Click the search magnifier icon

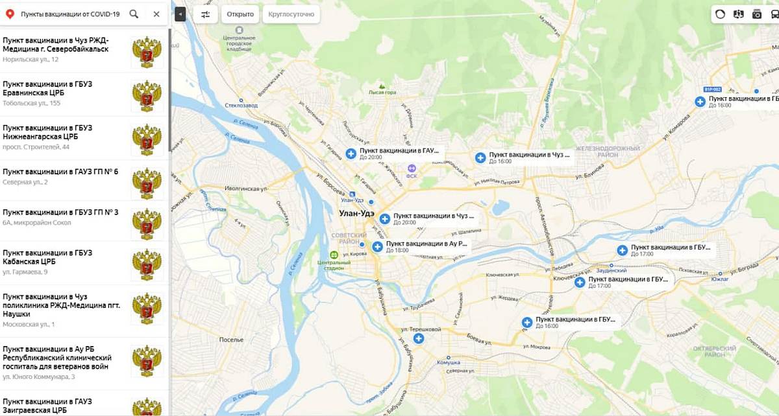pos(134,14)
